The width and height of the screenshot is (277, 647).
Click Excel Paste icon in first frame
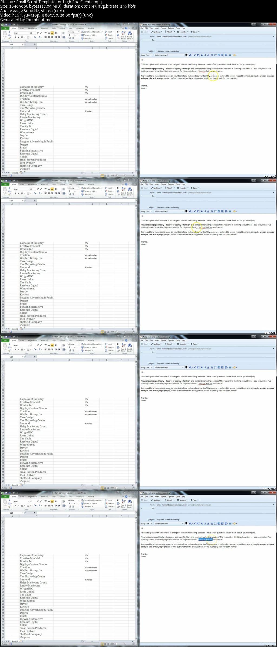point(5,34)
